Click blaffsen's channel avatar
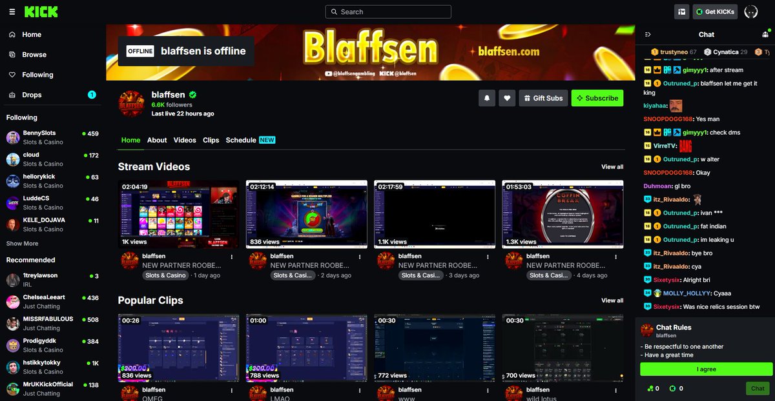 pos(131,104)
